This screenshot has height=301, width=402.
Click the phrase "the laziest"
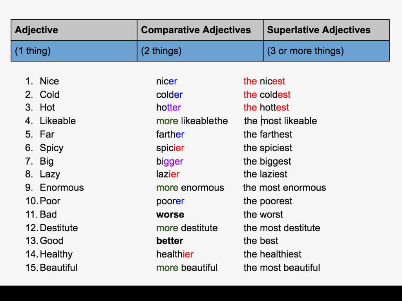(x=265, y=174)
